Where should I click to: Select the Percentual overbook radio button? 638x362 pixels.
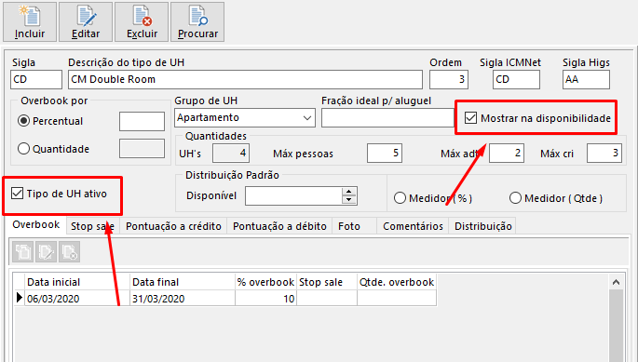point(23,121)
